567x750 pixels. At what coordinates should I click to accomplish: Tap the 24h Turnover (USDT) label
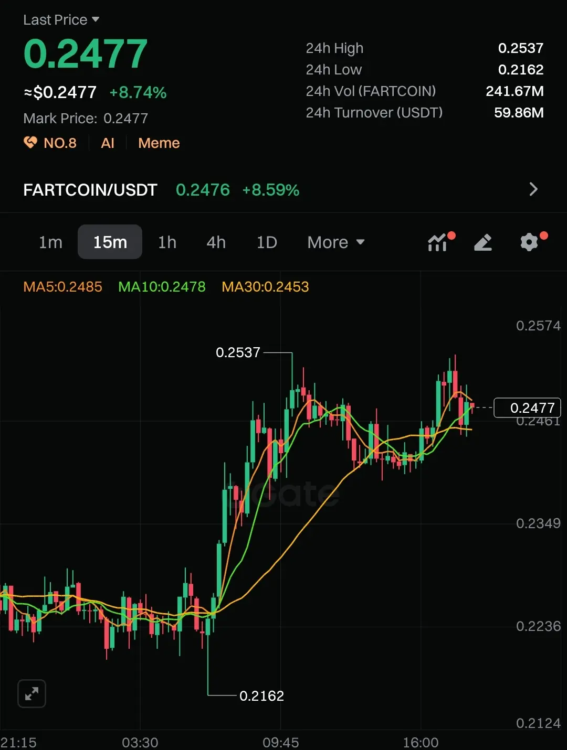point(374,113)
